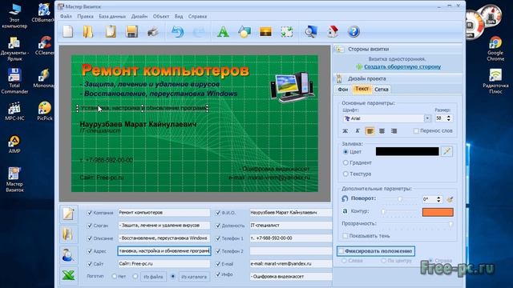Click the Поворот rotation slider
The width and height of the screenshot is (513, 288).
click(x=400, y=199)
